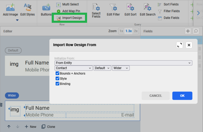Set editor zoom to 2x
The image size is (203, 132).
pos(136,31)
